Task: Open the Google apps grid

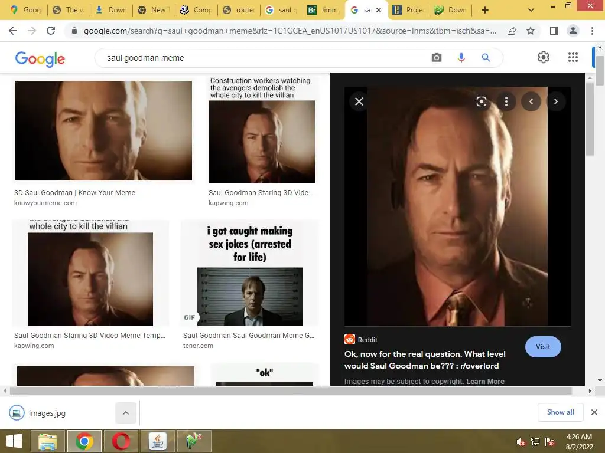Action: [573, 57]
